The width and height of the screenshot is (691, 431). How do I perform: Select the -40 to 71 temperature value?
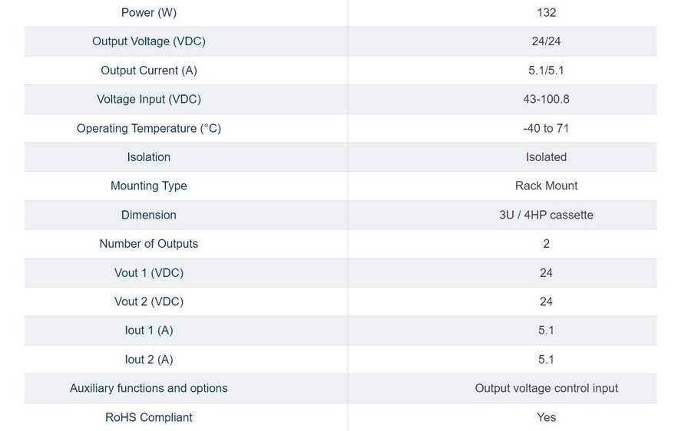click(x=546, y=128)
